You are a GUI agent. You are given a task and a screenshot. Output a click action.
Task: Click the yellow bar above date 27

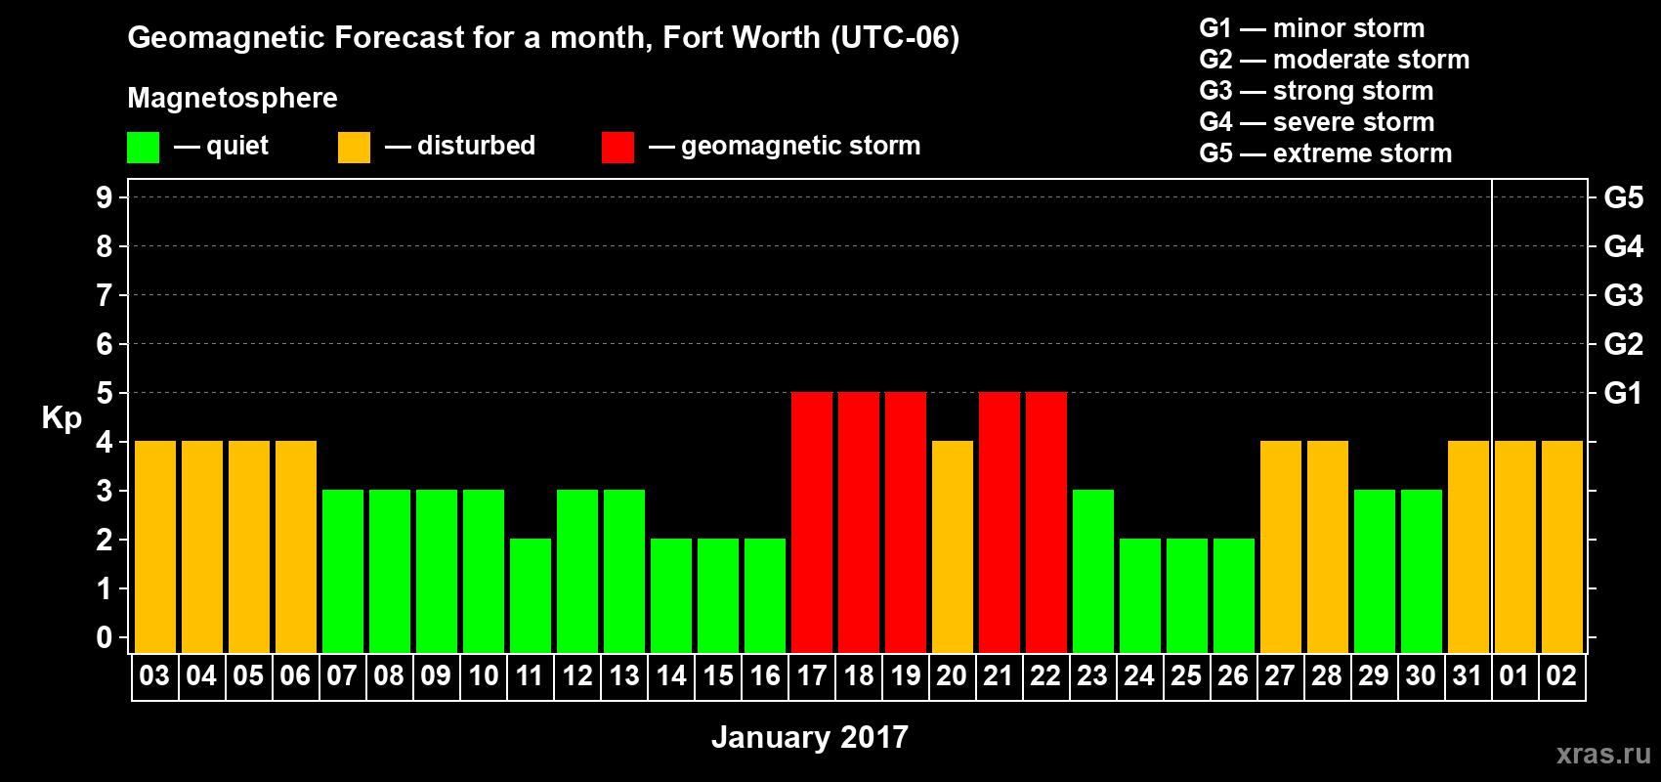coord(1281,547)
